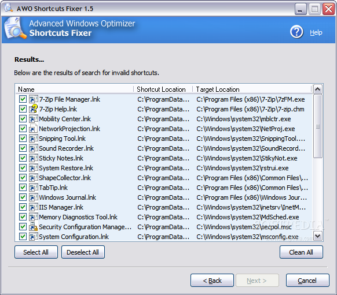Remove all invalid shortcuts with Clean All
Screen dimensions: 337x295
301,252
